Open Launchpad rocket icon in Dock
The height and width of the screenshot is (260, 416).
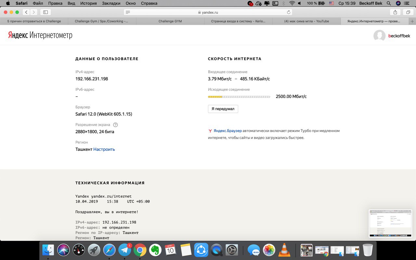94,250
